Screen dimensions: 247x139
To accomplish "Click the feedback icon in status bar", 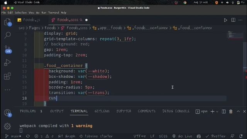I will tap(232, 136).
